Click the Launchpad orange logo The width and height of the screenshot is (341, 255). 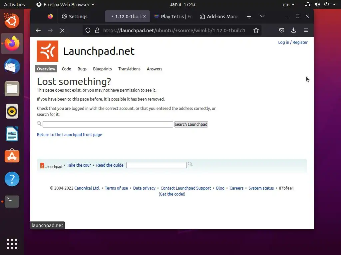pos(48,51)
